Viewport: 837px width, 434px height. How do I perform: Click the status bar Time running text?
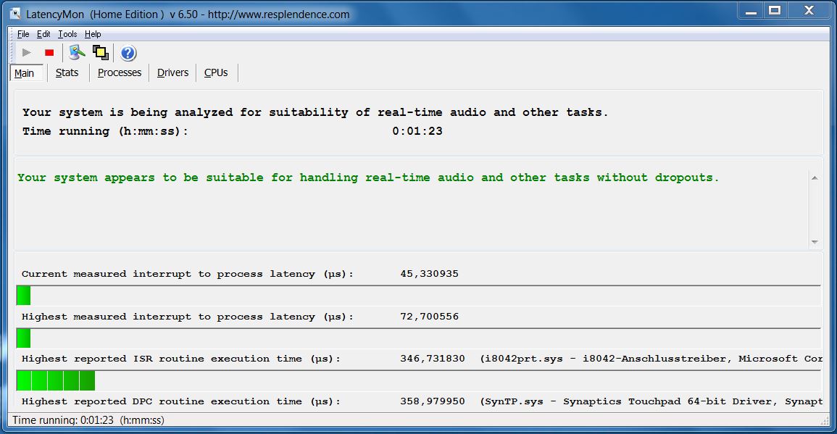coord(88,420)
